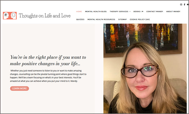Click the YouTube icon at top right
Screen dimensions: 189x114
pyautogui.click(x=188, y=5)
